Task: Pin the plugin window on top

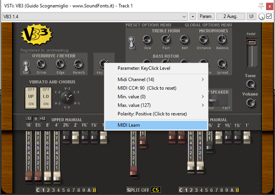Action: [261, 6]
